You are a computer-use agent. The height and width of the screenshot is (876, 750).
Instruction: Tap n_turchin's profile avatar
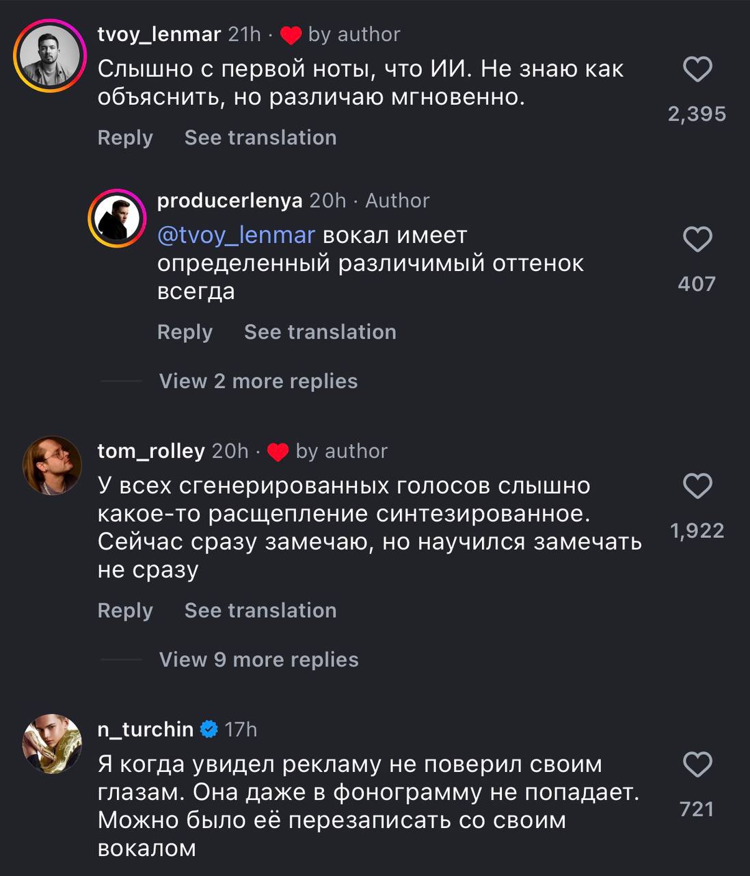(x=52, y=744)
